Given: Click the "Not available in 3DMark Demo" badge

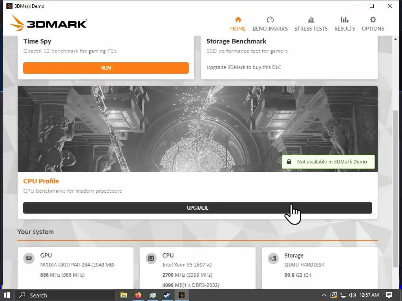Looking at the screenshot, I should (328, 161).
